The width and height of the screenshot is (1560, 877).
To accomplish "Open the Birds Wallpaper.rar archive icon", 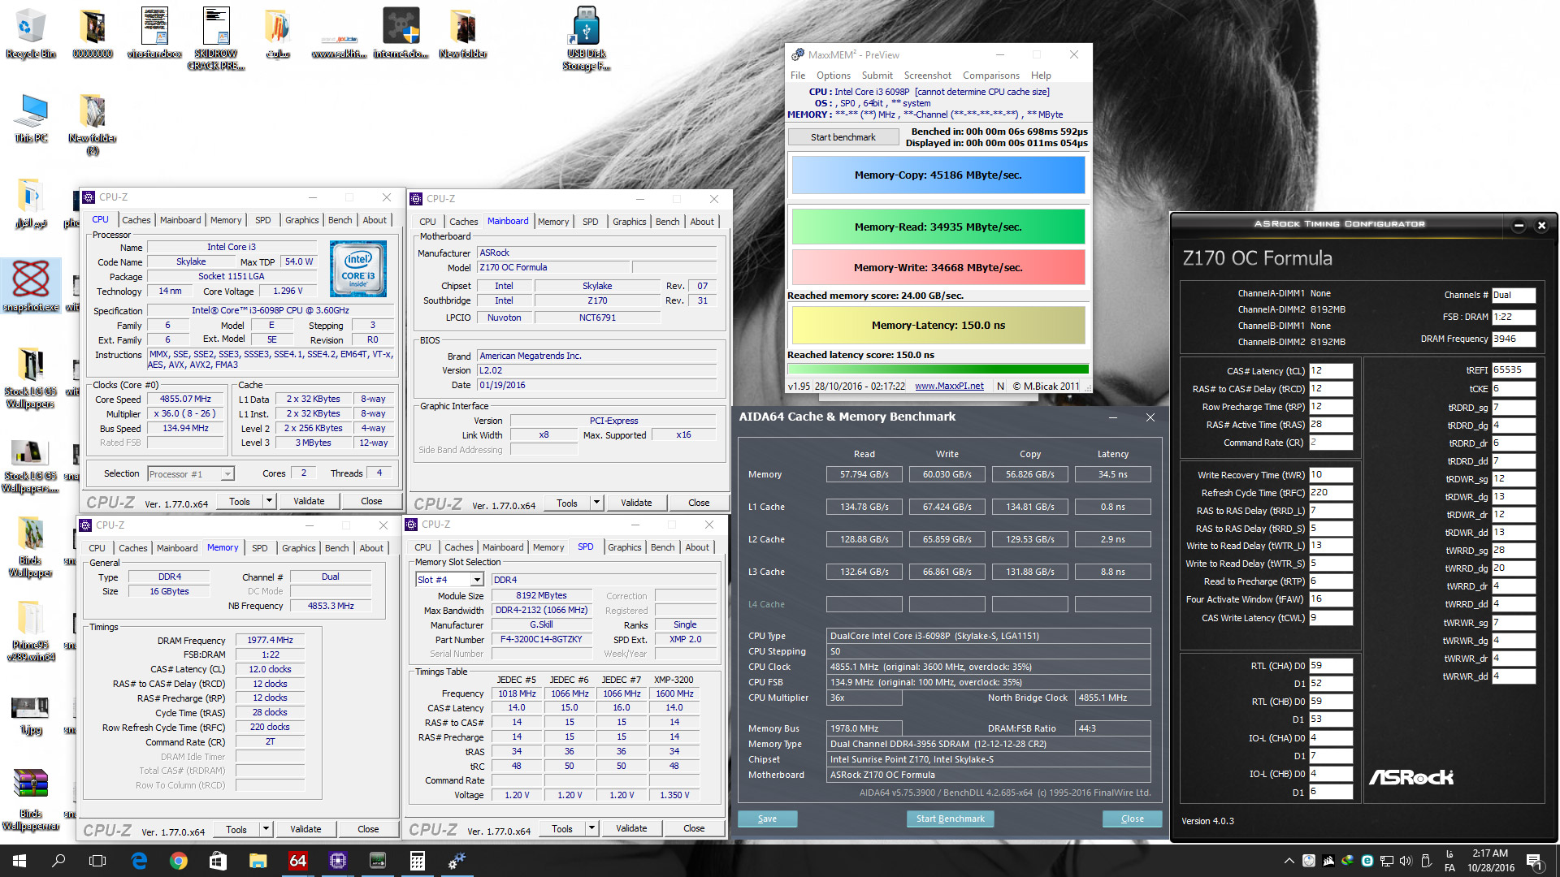I will click(31, 800).
